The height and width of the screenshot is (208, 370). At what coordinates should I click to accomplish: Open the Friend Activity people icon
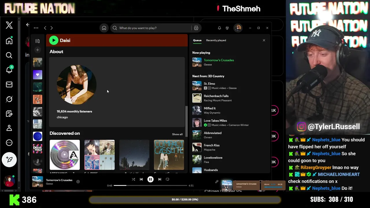click(x=227, y=28)
